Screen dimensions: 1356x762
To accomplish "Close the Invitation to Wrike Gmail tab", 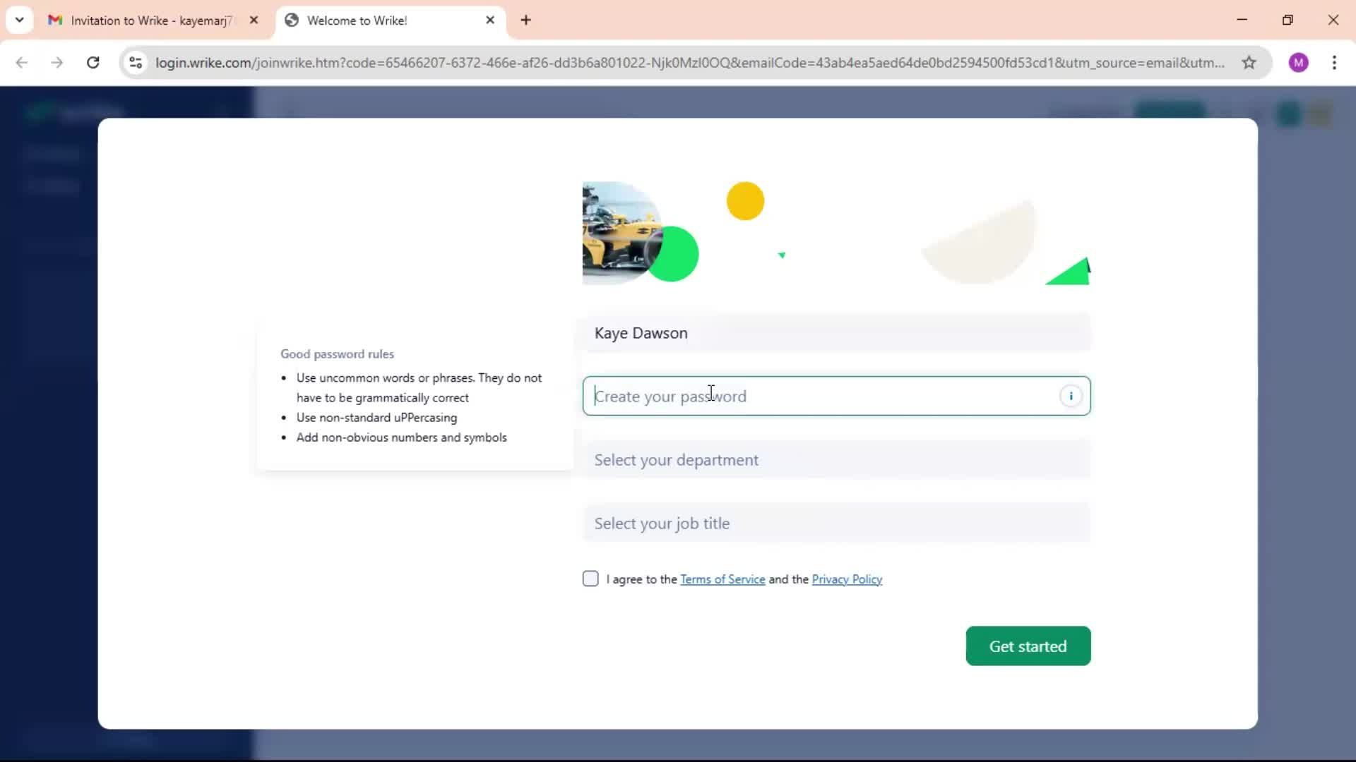I will (254, 20).
